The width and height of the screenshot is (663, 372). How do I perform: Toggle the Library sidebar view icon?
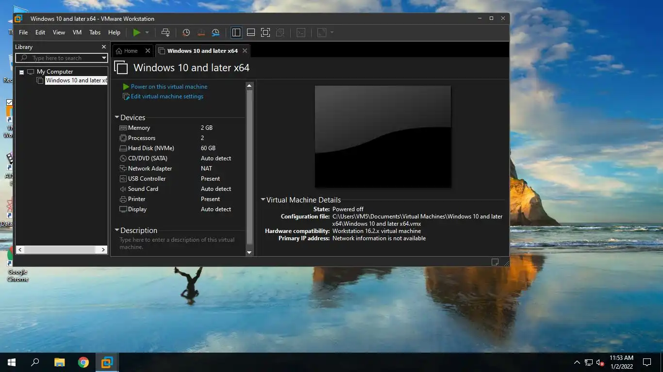tap(236, 32)
